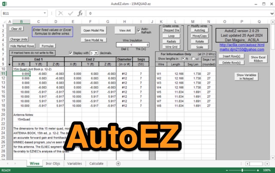Switch to the Wires sheet tab
The width and height of the screenshot is (275, 173).
34,164
